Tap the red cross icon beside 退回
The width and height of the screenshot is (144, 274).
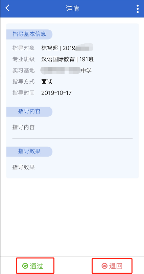click(x=104, y=266)
